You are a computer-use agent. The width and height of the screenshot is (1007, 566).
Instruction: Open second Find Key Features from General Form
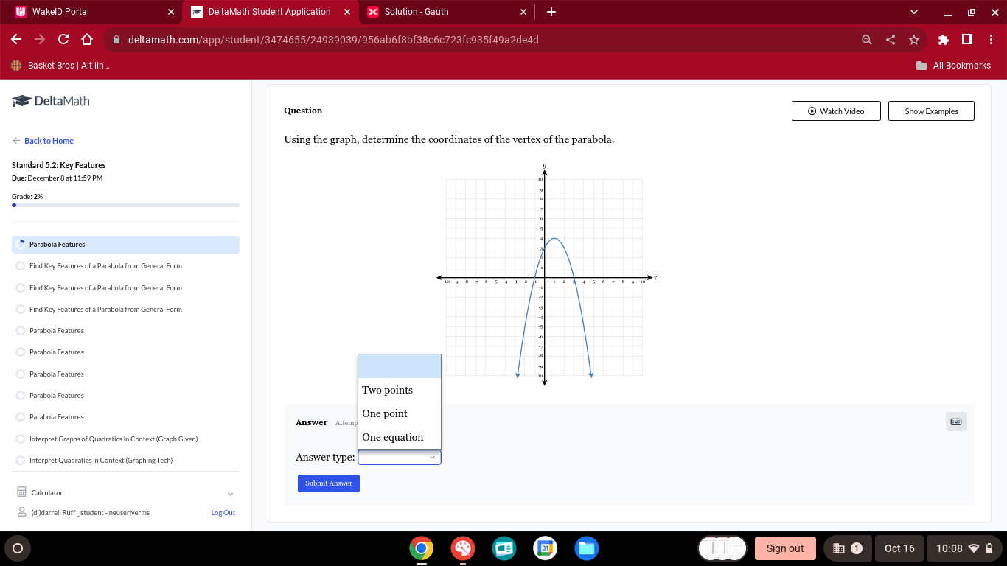105,288
